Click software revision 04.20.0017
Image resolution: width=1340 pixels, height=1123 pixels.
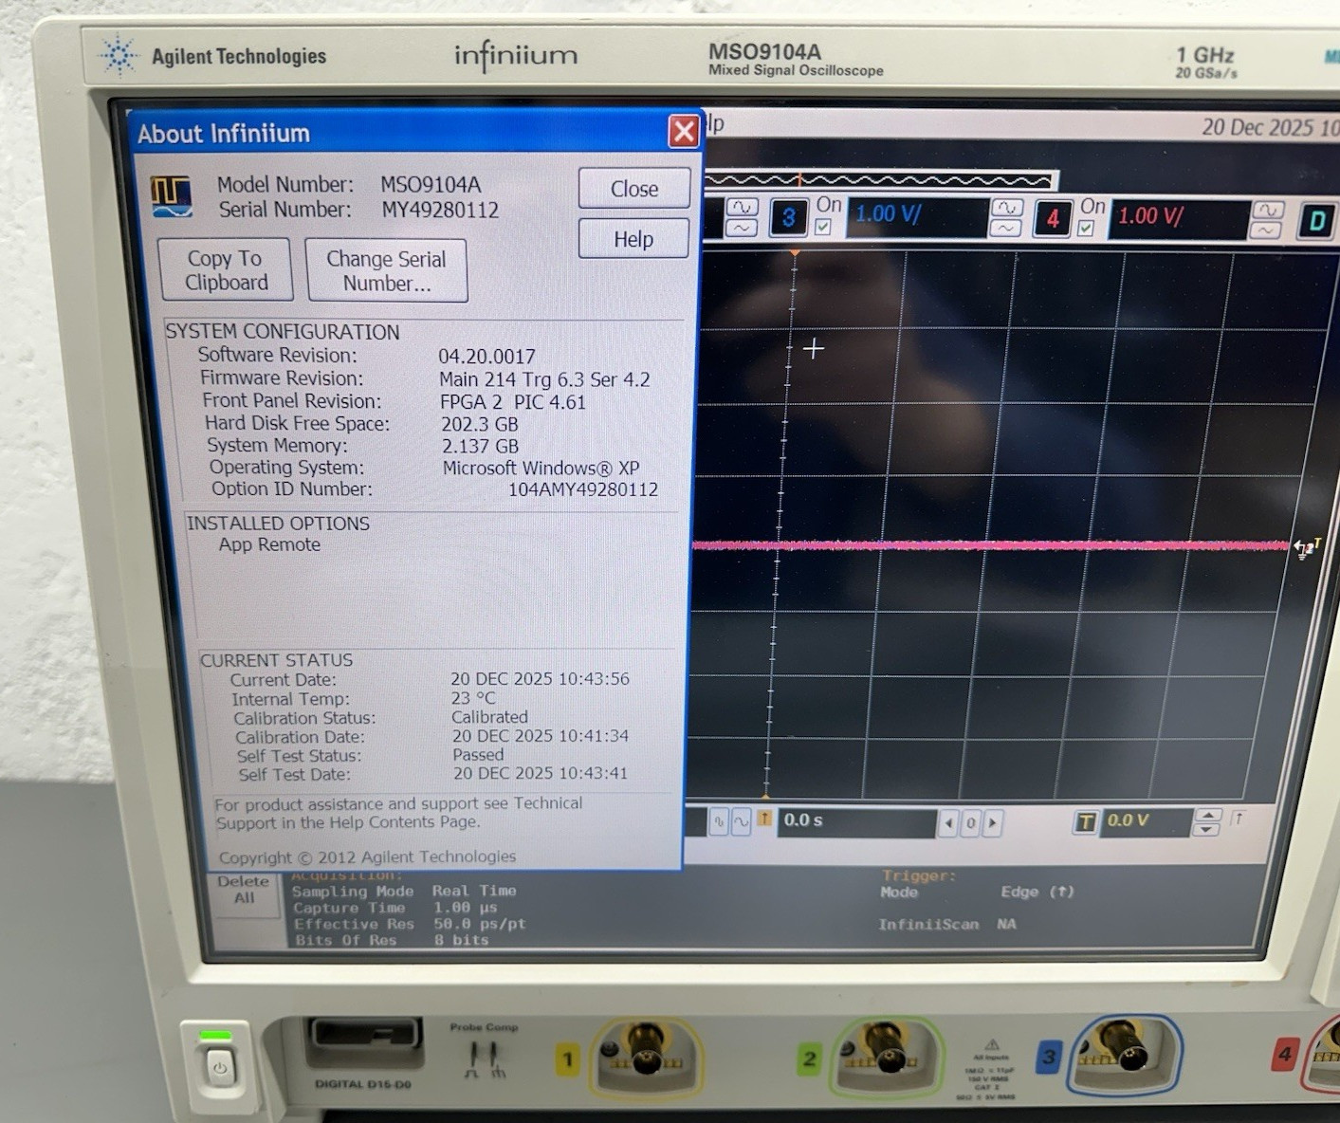[x=486, y=357]
